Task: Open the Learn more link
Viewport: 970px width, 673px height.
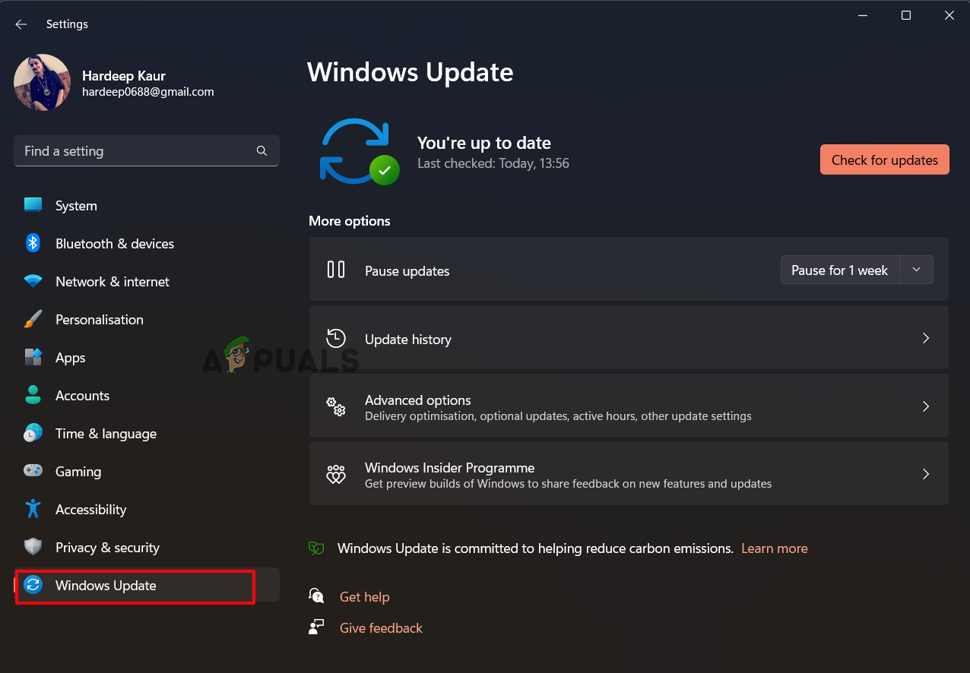Action: pos(774,548)
